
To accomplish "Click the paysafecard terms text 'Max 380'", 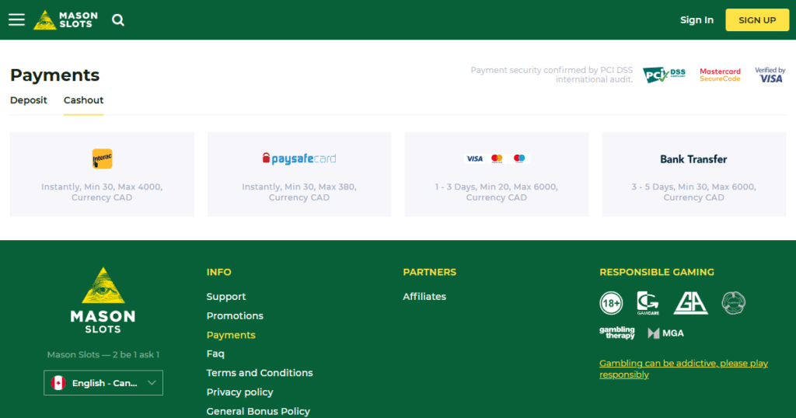I will click(x=337, y=186).
